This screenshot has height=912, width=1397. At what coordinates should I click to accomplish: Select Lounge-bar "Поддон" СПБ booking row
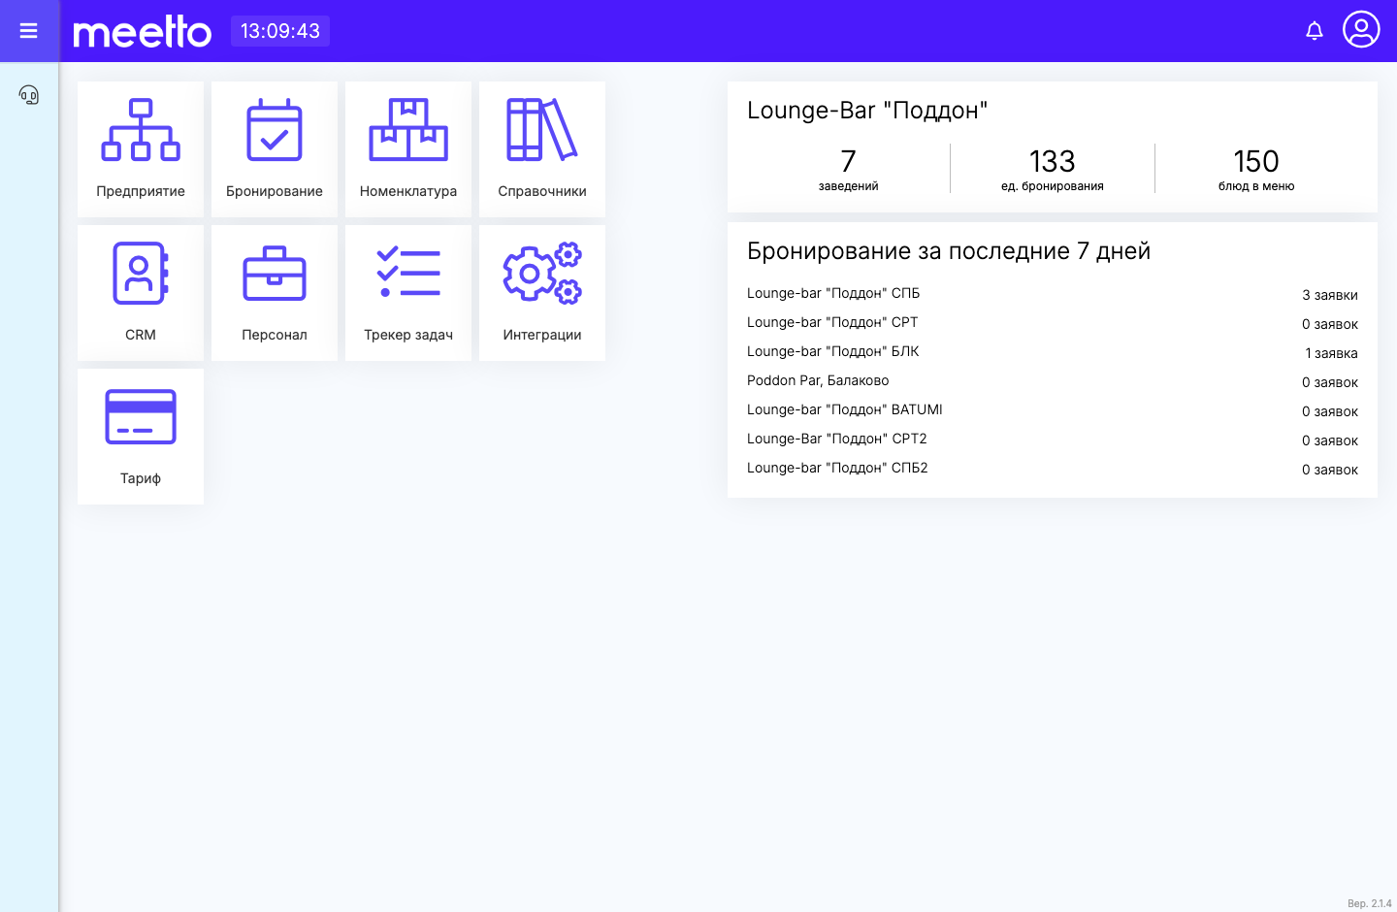coord(1053,294)
